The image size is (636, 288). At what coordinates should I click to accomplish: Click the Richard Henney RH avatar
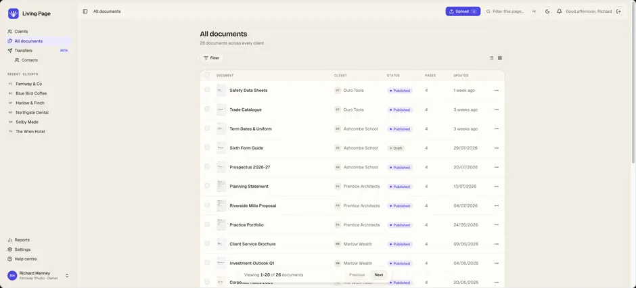click(12, 275)
